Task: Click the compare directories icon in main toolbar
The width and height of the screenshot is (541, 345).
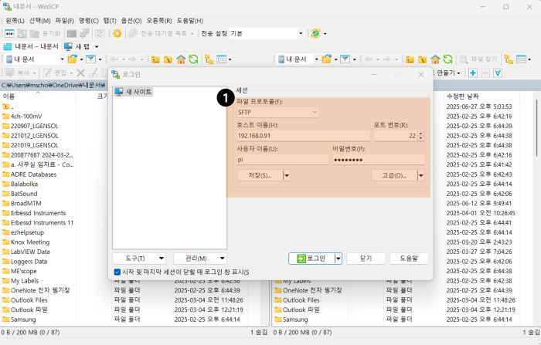Action: 9,33
